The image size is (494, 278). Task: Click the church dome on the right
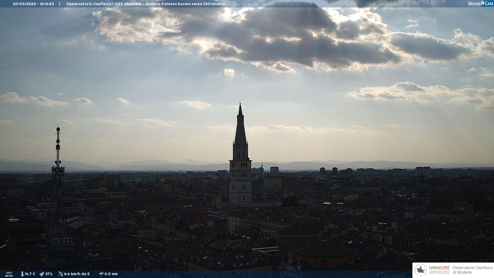click(x=422, y=185)
